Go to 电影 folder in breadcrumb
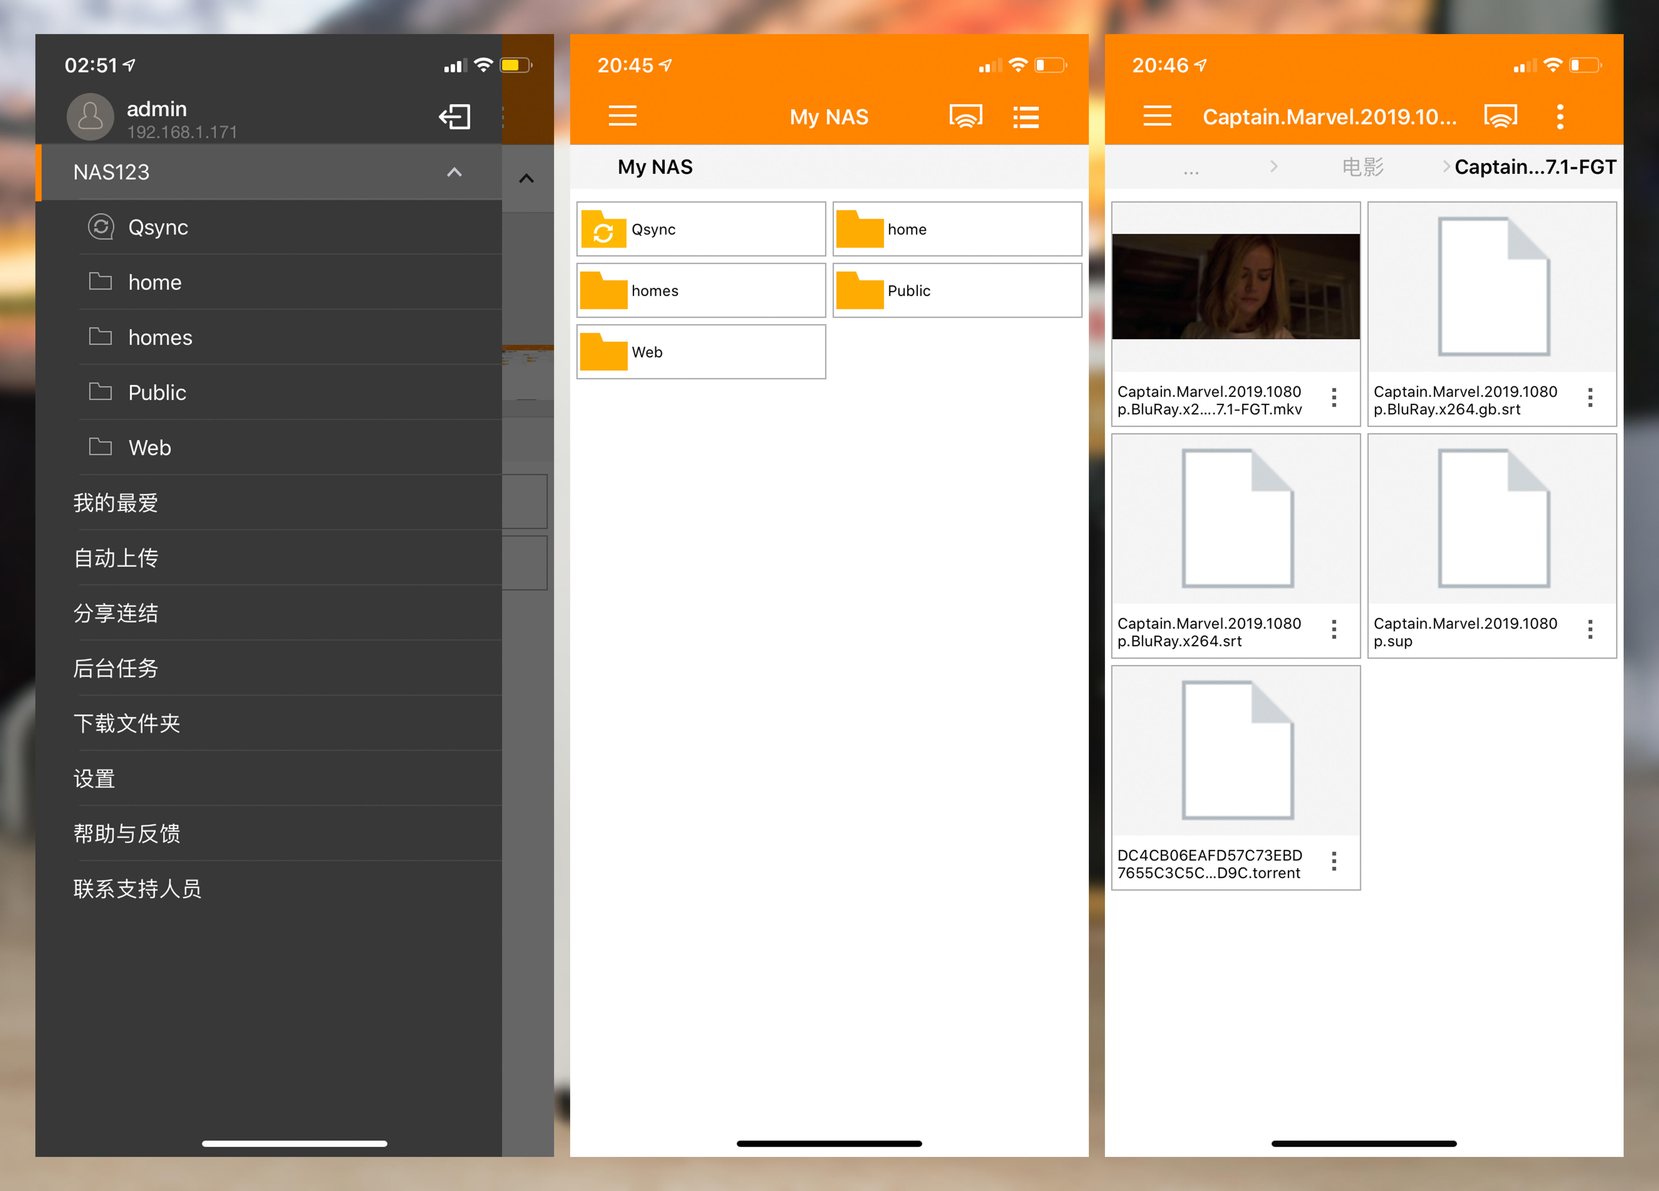The width and height of the screenshot is (1659, 1191). click(x=1362, y=167)
